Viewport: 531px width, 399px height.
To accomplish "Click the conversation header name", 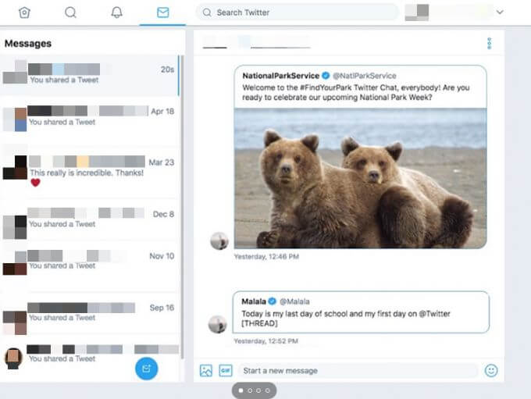I will pyautogui.click(x=256, y=42).
